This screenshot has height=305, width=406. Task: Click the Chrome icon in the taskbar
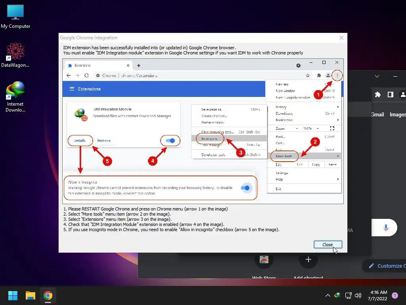(x=48, y=295)
